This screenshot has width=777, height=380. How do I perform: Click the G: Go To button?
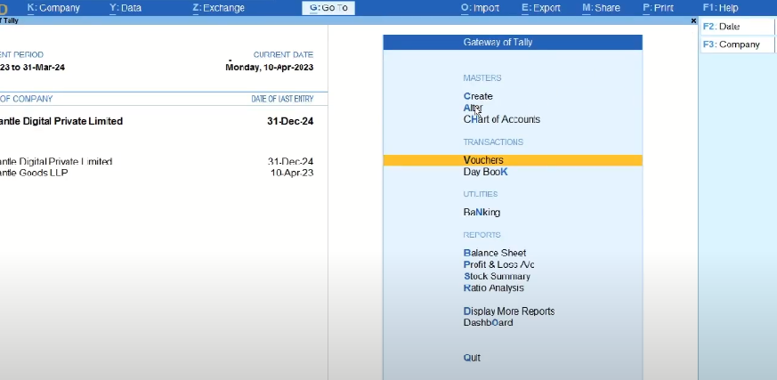coord(328,8)
